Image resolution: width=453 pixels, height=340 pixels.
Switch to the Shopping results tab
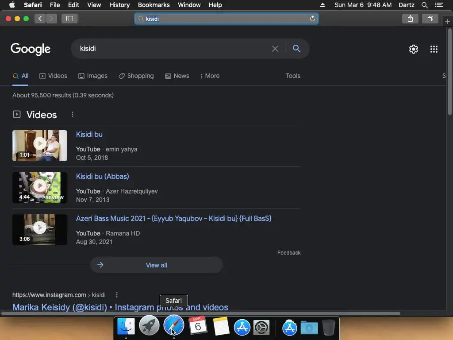click(136, 76)
